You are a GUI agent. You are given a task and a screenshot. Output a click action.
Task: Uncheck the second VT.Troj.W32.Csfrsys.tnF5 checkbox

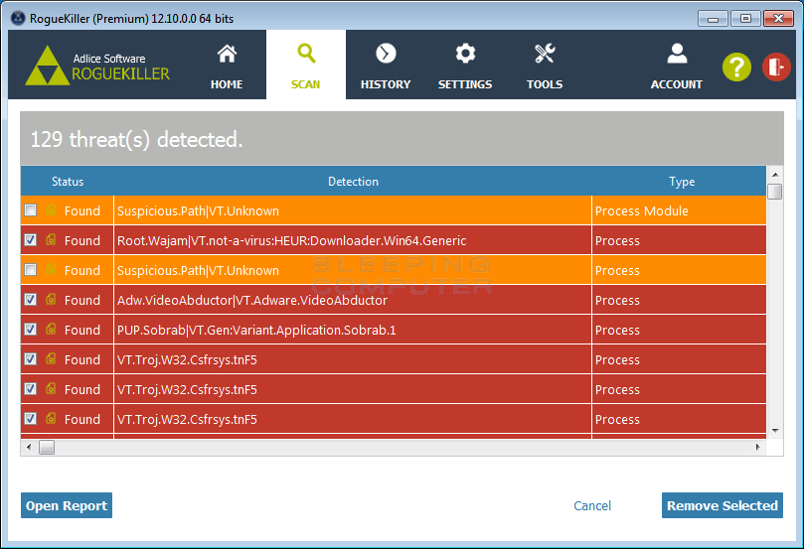[x=30, y=389]
